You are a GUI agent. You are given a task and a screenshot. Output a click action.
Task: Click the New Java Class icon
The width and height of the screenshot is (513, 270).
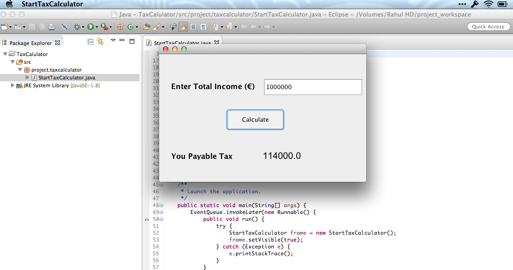pos(131,27)
